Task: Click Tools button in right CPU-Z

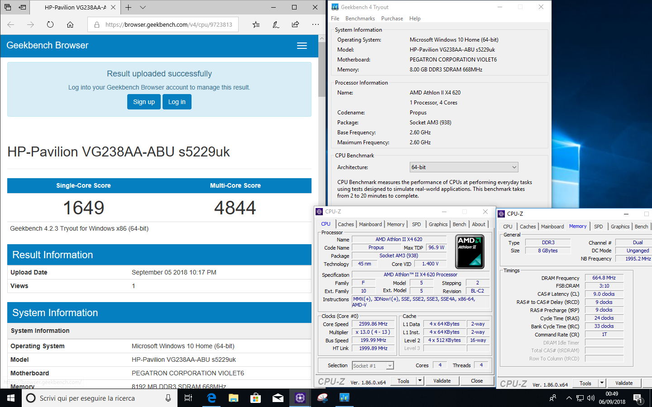Action: click(x=585, y=383)
